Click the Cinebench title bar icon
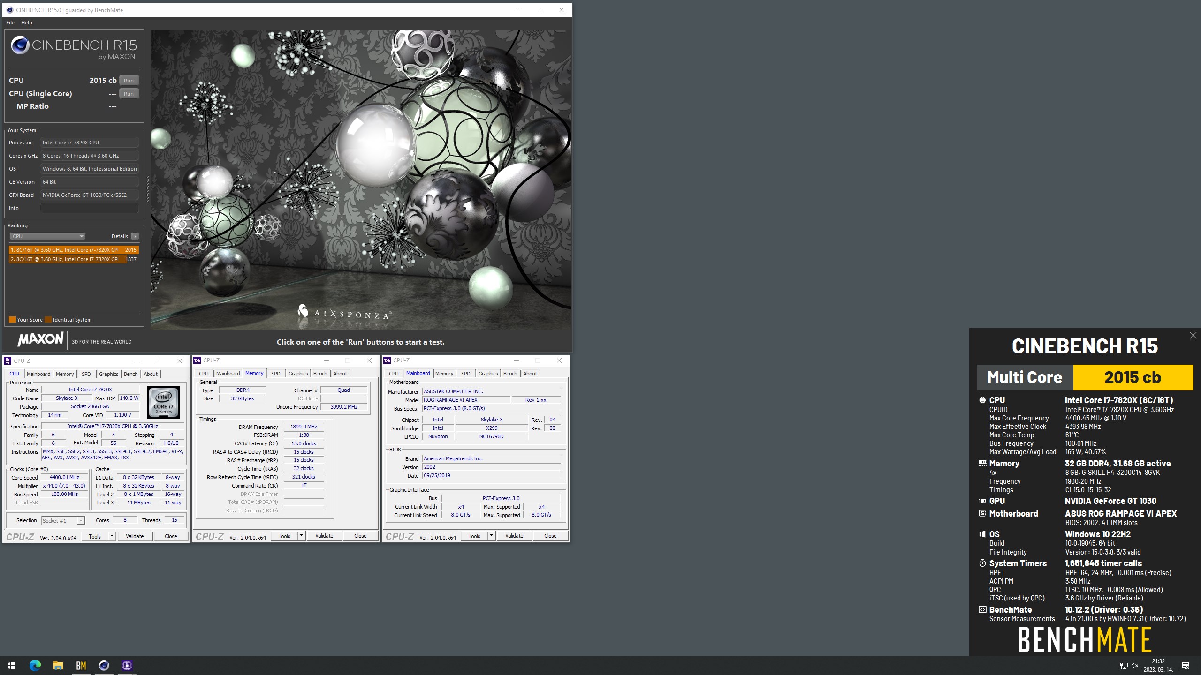1201x675 pixels. (10, 10)
